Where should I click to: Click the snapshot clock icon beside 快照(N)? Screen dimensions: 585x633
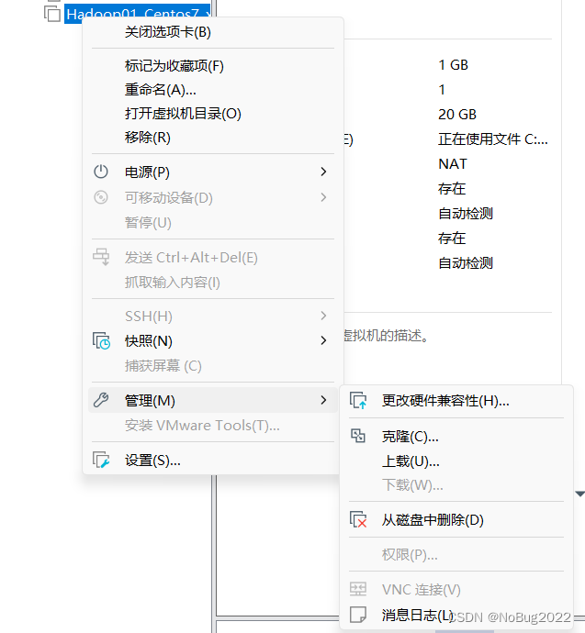point(101,340)
